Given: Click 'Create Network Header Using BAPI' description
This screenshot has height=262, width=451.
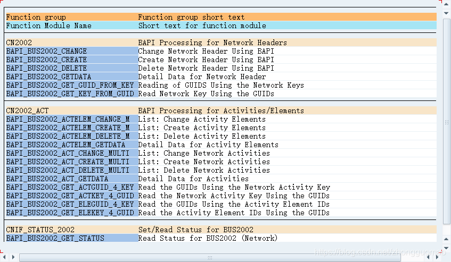Looking at the screenshot, I should point(206,60).
